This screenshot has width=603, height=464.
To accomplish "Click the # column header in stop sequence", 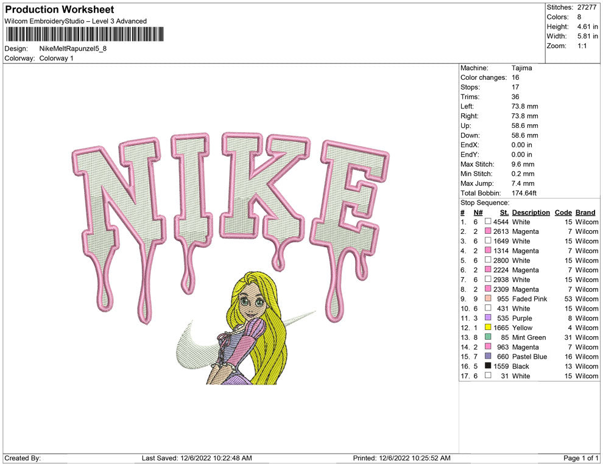I will click(x=462, y=213).
